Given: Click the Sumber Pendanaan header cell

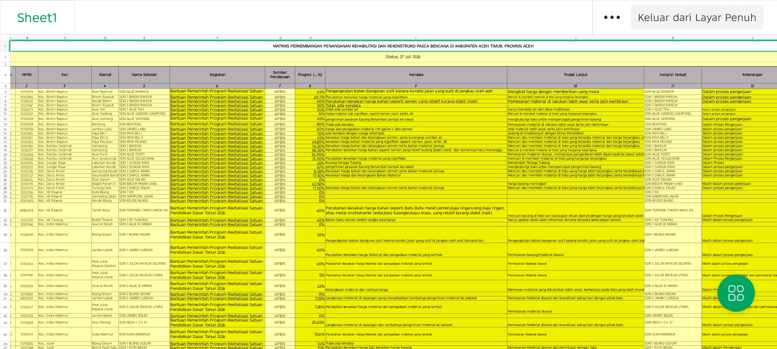Looking at the screenshot, I should tap(280, 75).
